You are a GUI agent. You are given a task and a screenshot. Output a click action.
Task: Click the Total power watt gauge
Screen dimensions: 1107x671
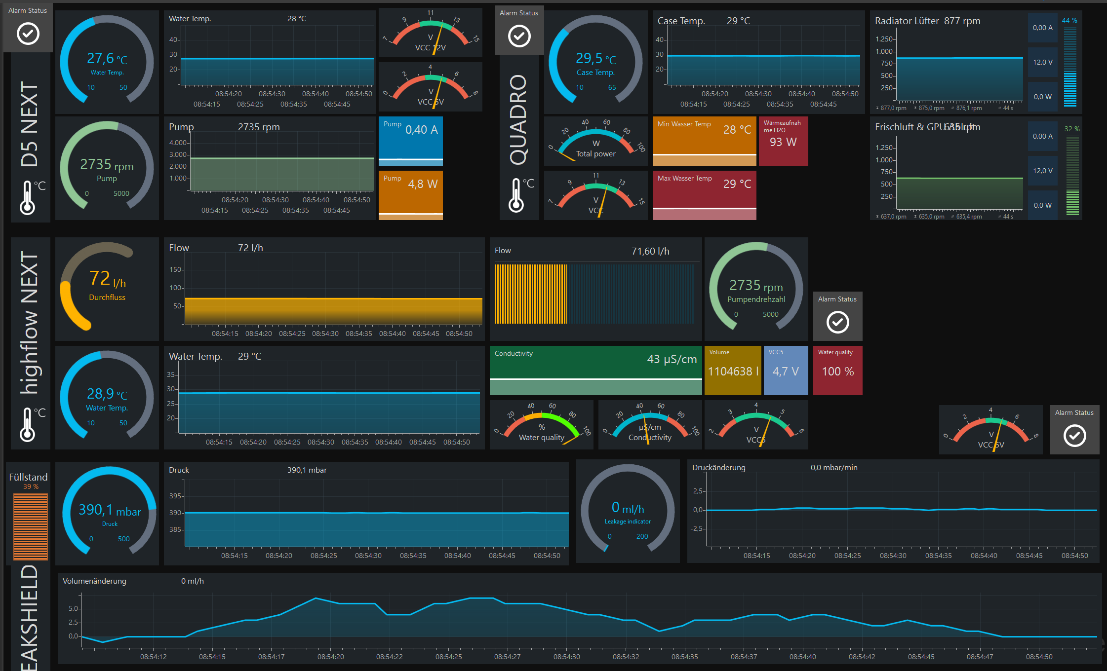coord(595,141)
